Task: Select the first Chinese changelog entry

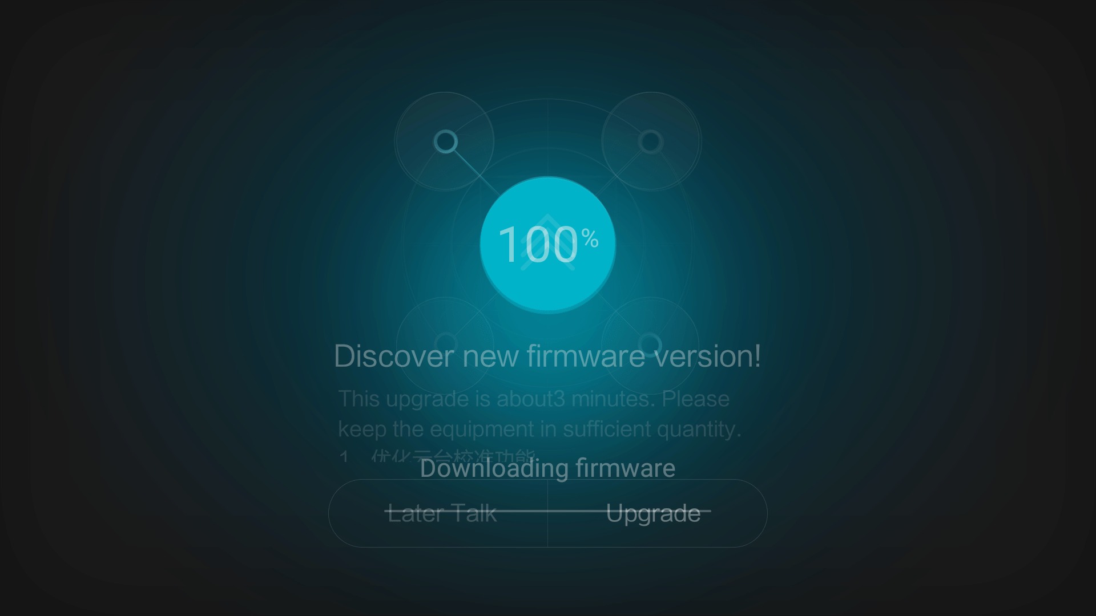Action: (x=437, y=456)
